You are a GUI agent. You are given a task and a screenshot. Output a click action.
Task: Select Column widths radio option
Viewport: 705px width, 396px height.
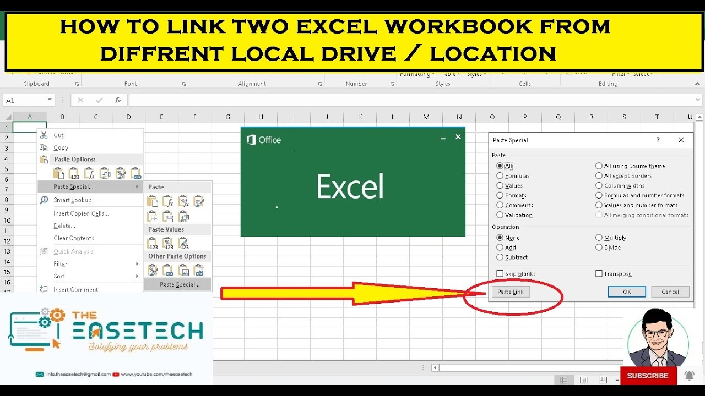pyautogui.click(x=599, y=185)
